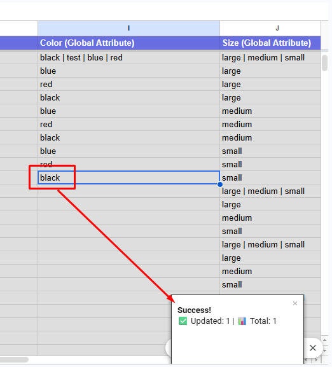Image resolution: width=332 pixels, height=367 pixels.
Task: Click the horizontal scrollbar thumb at bottom
Action: coord(14,359)
